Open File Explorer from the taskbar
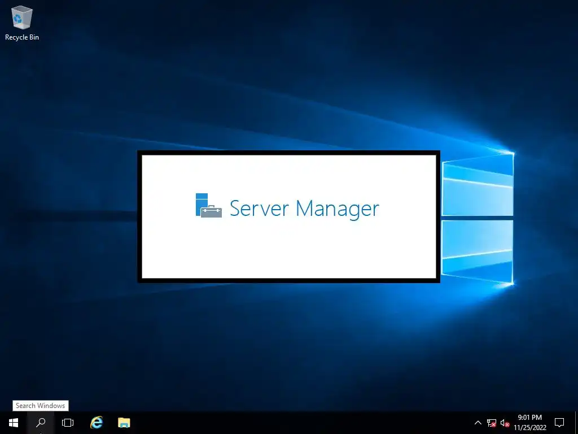Image resolution: width=578 pixels, height=434 pixels. pyautogui.click(x=124, y=423)
